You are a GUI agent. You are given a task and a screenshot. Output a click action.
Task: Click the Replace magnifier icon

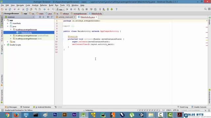(x=40, y=9)
